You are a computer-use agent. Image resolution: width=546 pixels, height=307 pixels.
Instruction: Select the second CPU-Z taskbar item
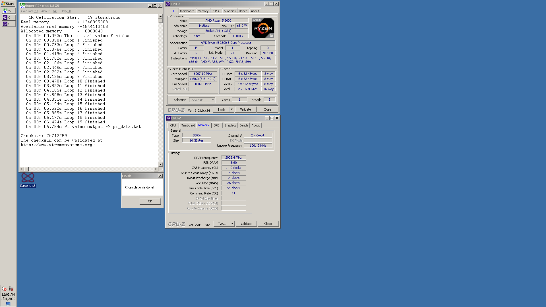coord(8,24)
